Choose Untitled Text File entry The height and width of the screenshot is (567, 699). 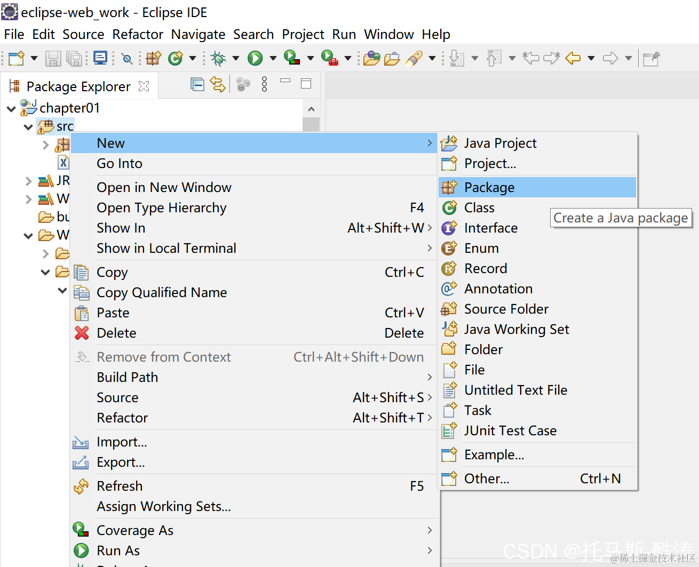[537, 390]
